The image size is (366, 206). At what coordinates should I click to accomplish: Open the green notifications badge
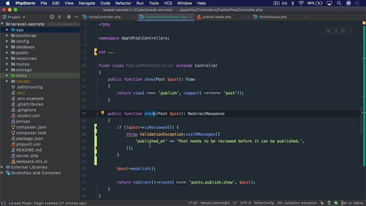336,203
